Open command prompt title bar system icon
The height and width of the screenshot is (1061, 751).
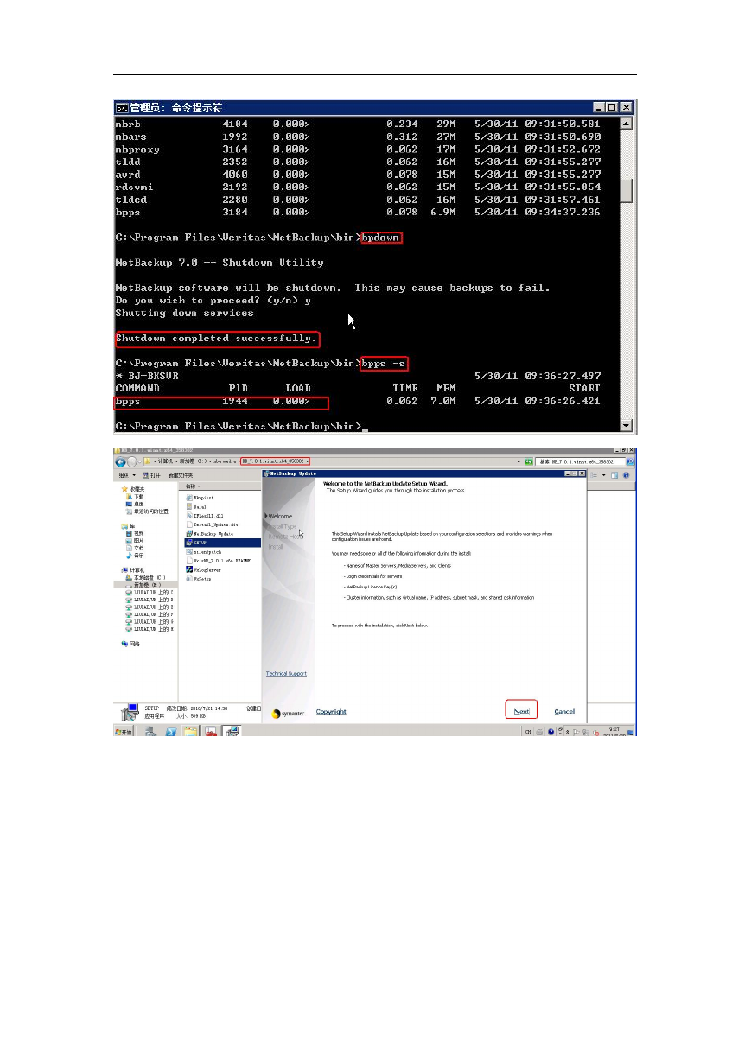tap(122, 107)
